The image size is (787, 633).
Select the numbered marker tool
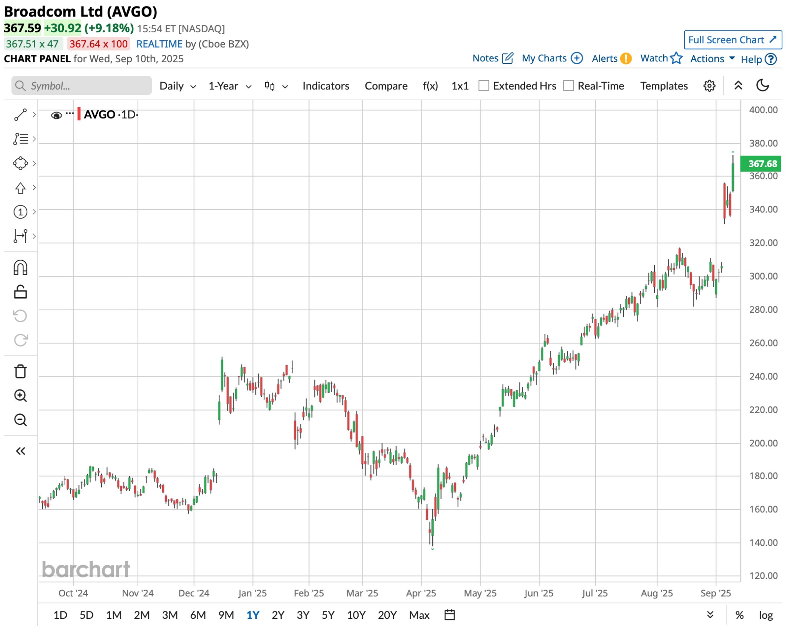click(20, 212)
